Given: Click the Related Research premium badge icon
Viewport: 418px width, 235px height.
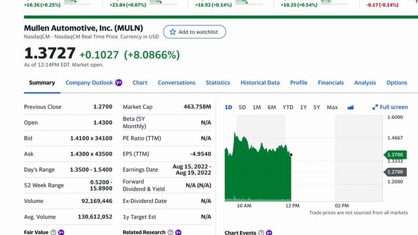Looking at the screenshot, I should (178, 232).
